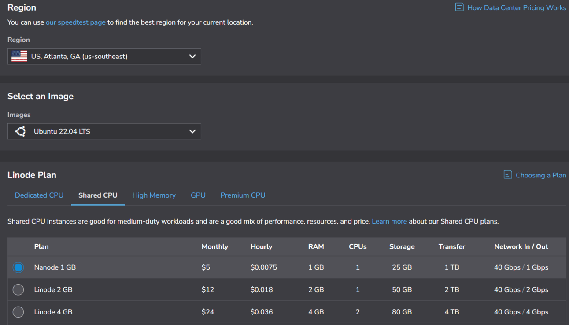Select the Linode 2 GB plan radio button
This screenshot has height=325, width=569.
pyautogui.click(x=18, y=289)
